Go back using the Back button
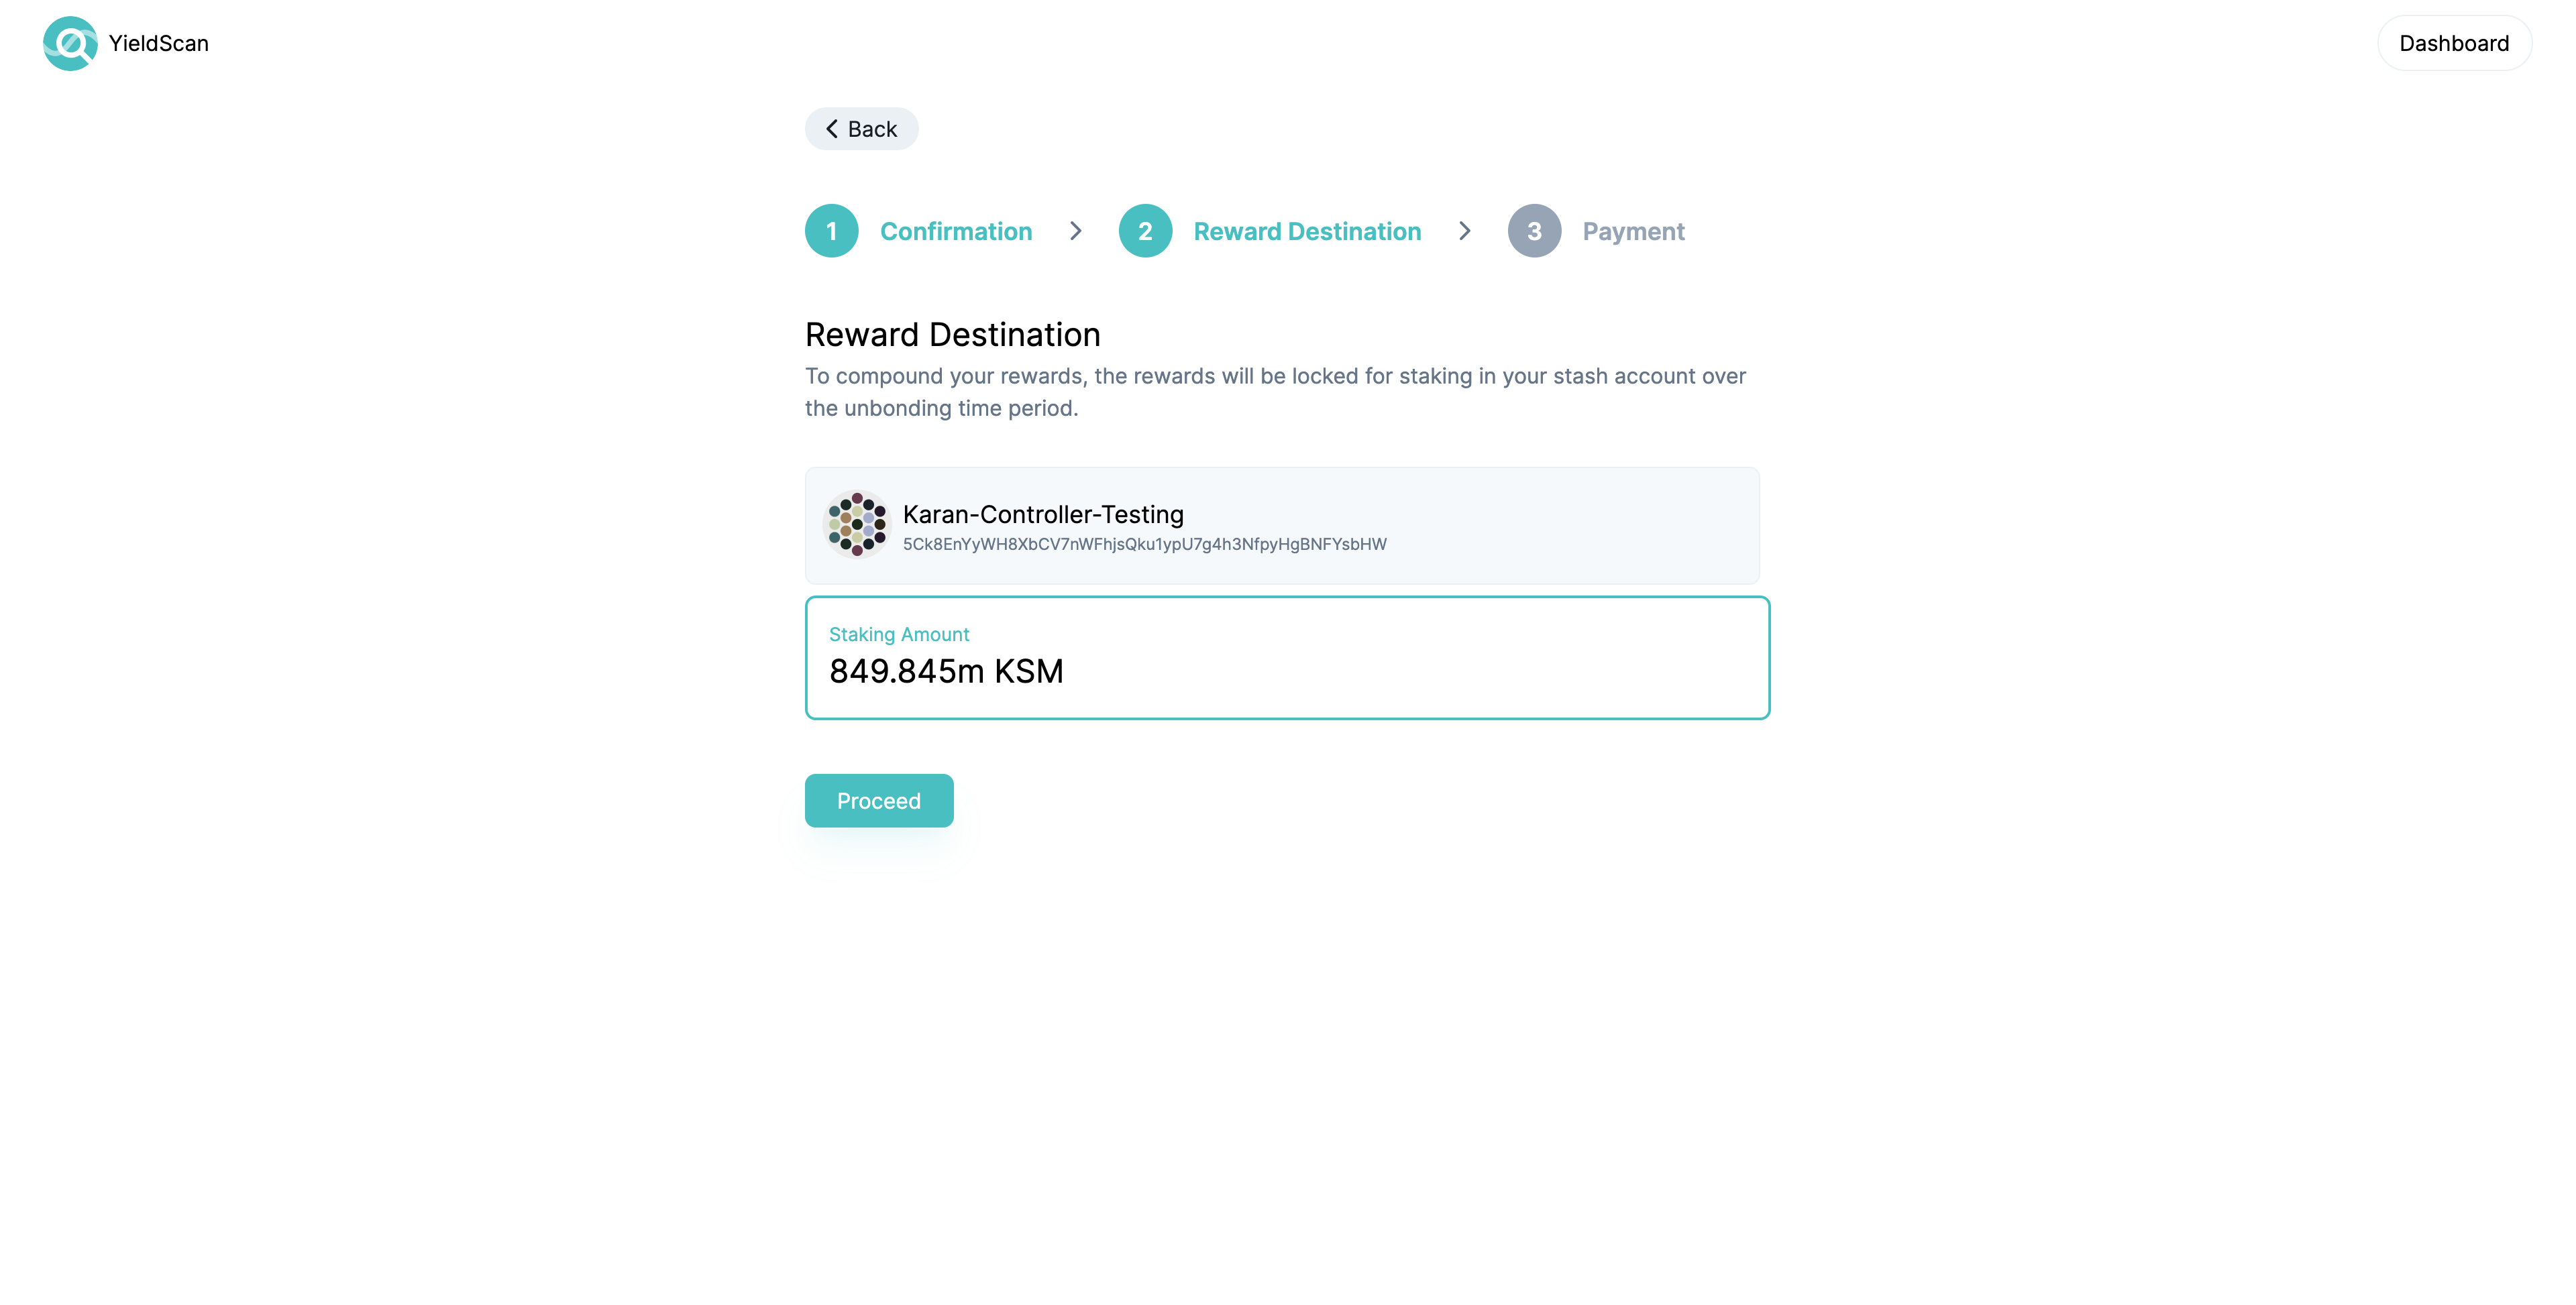 [861, 129]
